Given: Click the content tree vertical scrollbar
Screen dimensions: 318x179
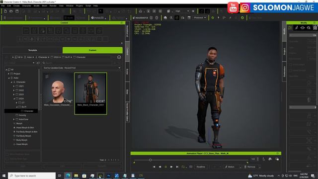Looking at the screenshot, I should point(39,89).
